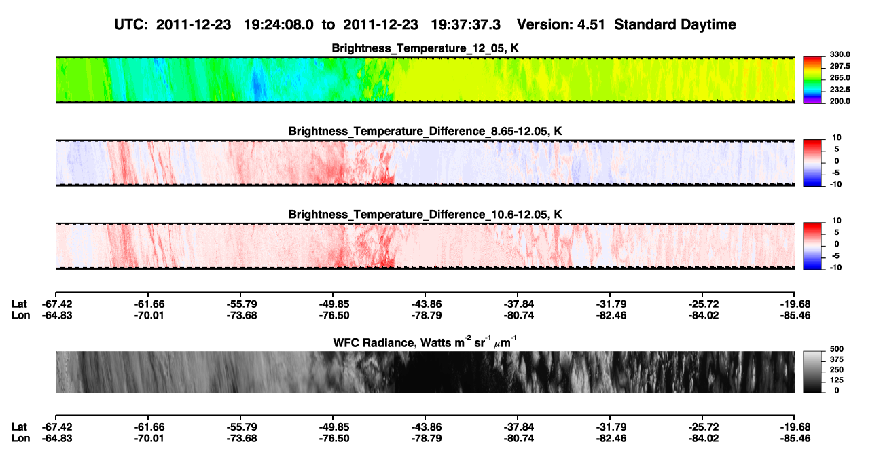Click the 232.5 colorbar label

click(x=840, y=90)
